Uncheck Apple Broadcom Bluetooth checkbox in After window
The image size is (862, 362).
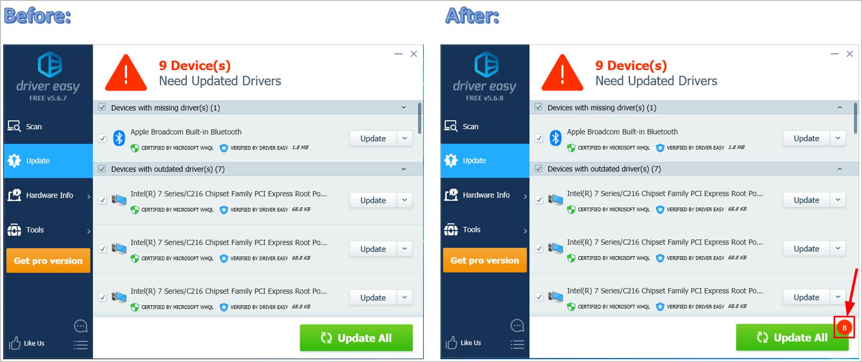click(539, 138)
